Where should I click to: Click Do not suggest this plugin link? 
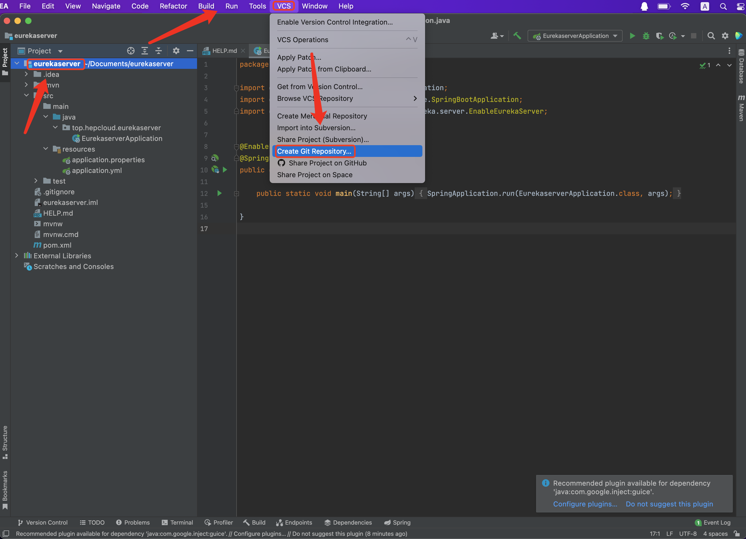click(x=669, y=504)
